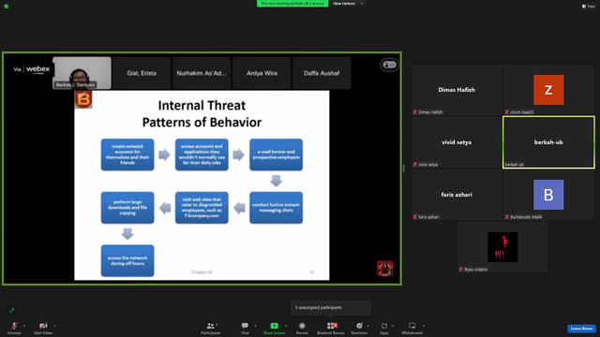Click the small red thumbnail at shared screen corner
The image size is (600, 337).
point(385,269)
